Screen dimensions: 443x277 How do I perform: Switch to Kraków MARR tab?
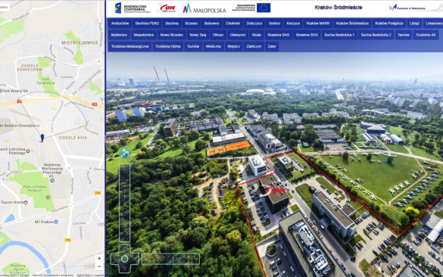click(318, 23)
